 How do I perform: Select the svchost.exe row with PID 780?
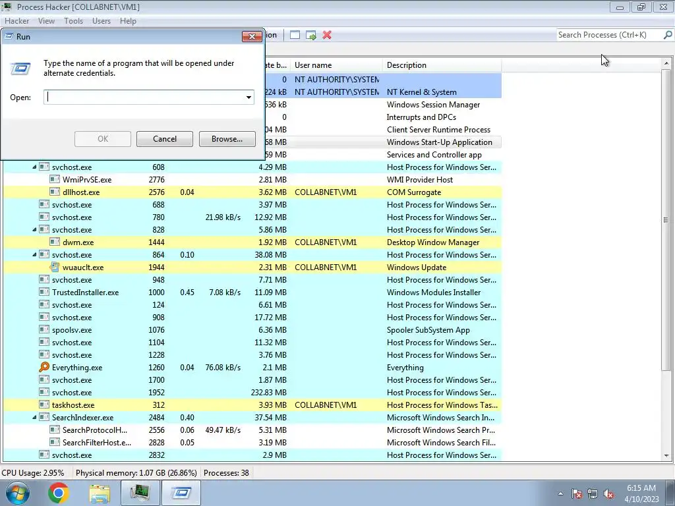[x=252, y=217]
